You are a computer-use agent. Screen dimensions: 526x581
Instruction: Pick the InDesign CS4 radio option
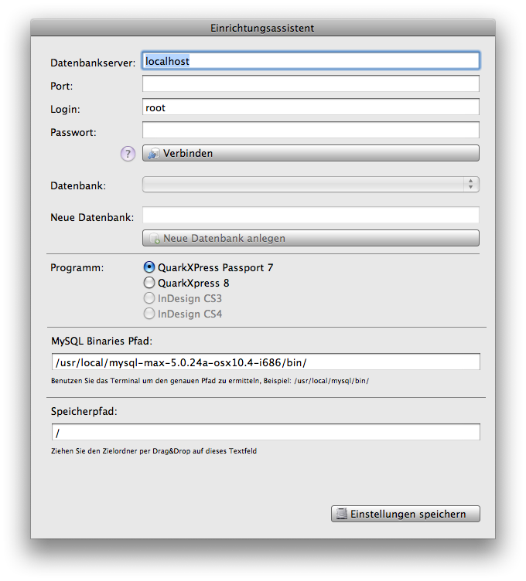(150, 314)
